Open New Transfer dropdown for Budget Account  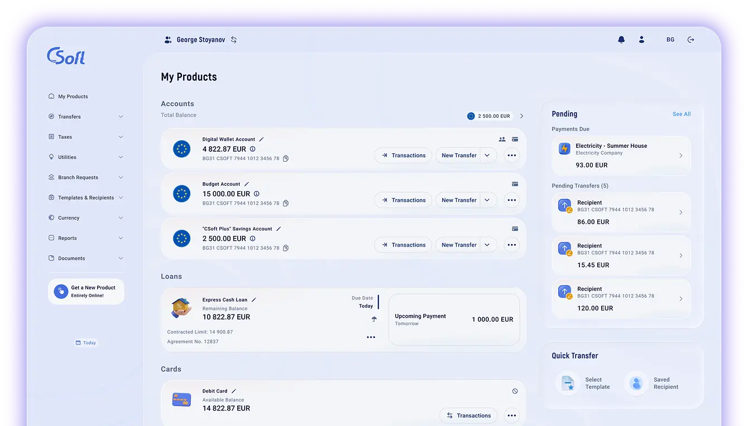[487, 200]
